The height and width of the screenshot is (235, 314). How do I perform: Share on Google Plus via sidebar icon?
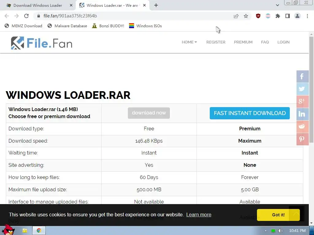click(302, 102)
